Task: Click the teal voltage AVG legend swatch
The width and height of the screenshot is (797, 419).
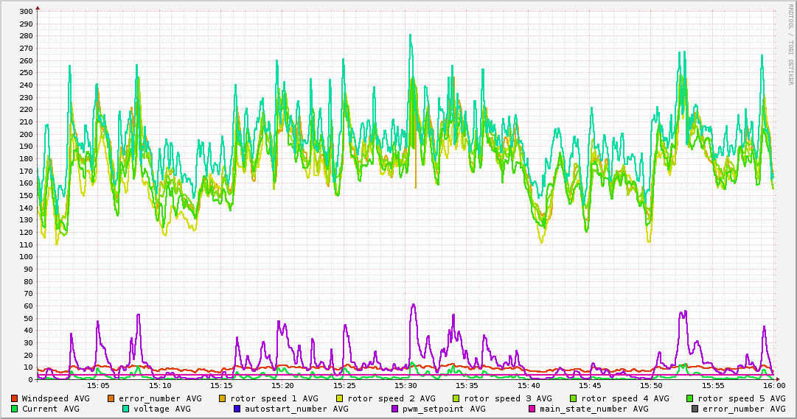Action: (125, 409)
